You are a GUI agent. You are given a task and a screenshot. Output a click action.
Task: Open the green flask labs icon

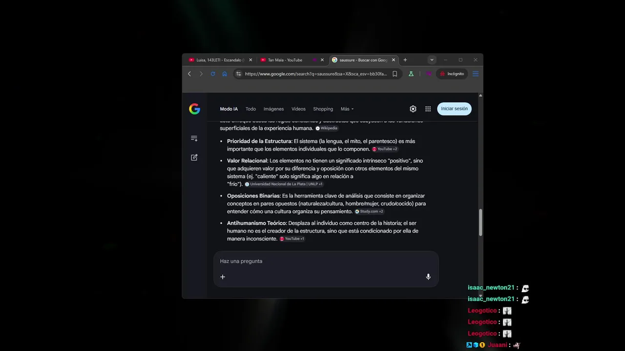coord(411,74)
